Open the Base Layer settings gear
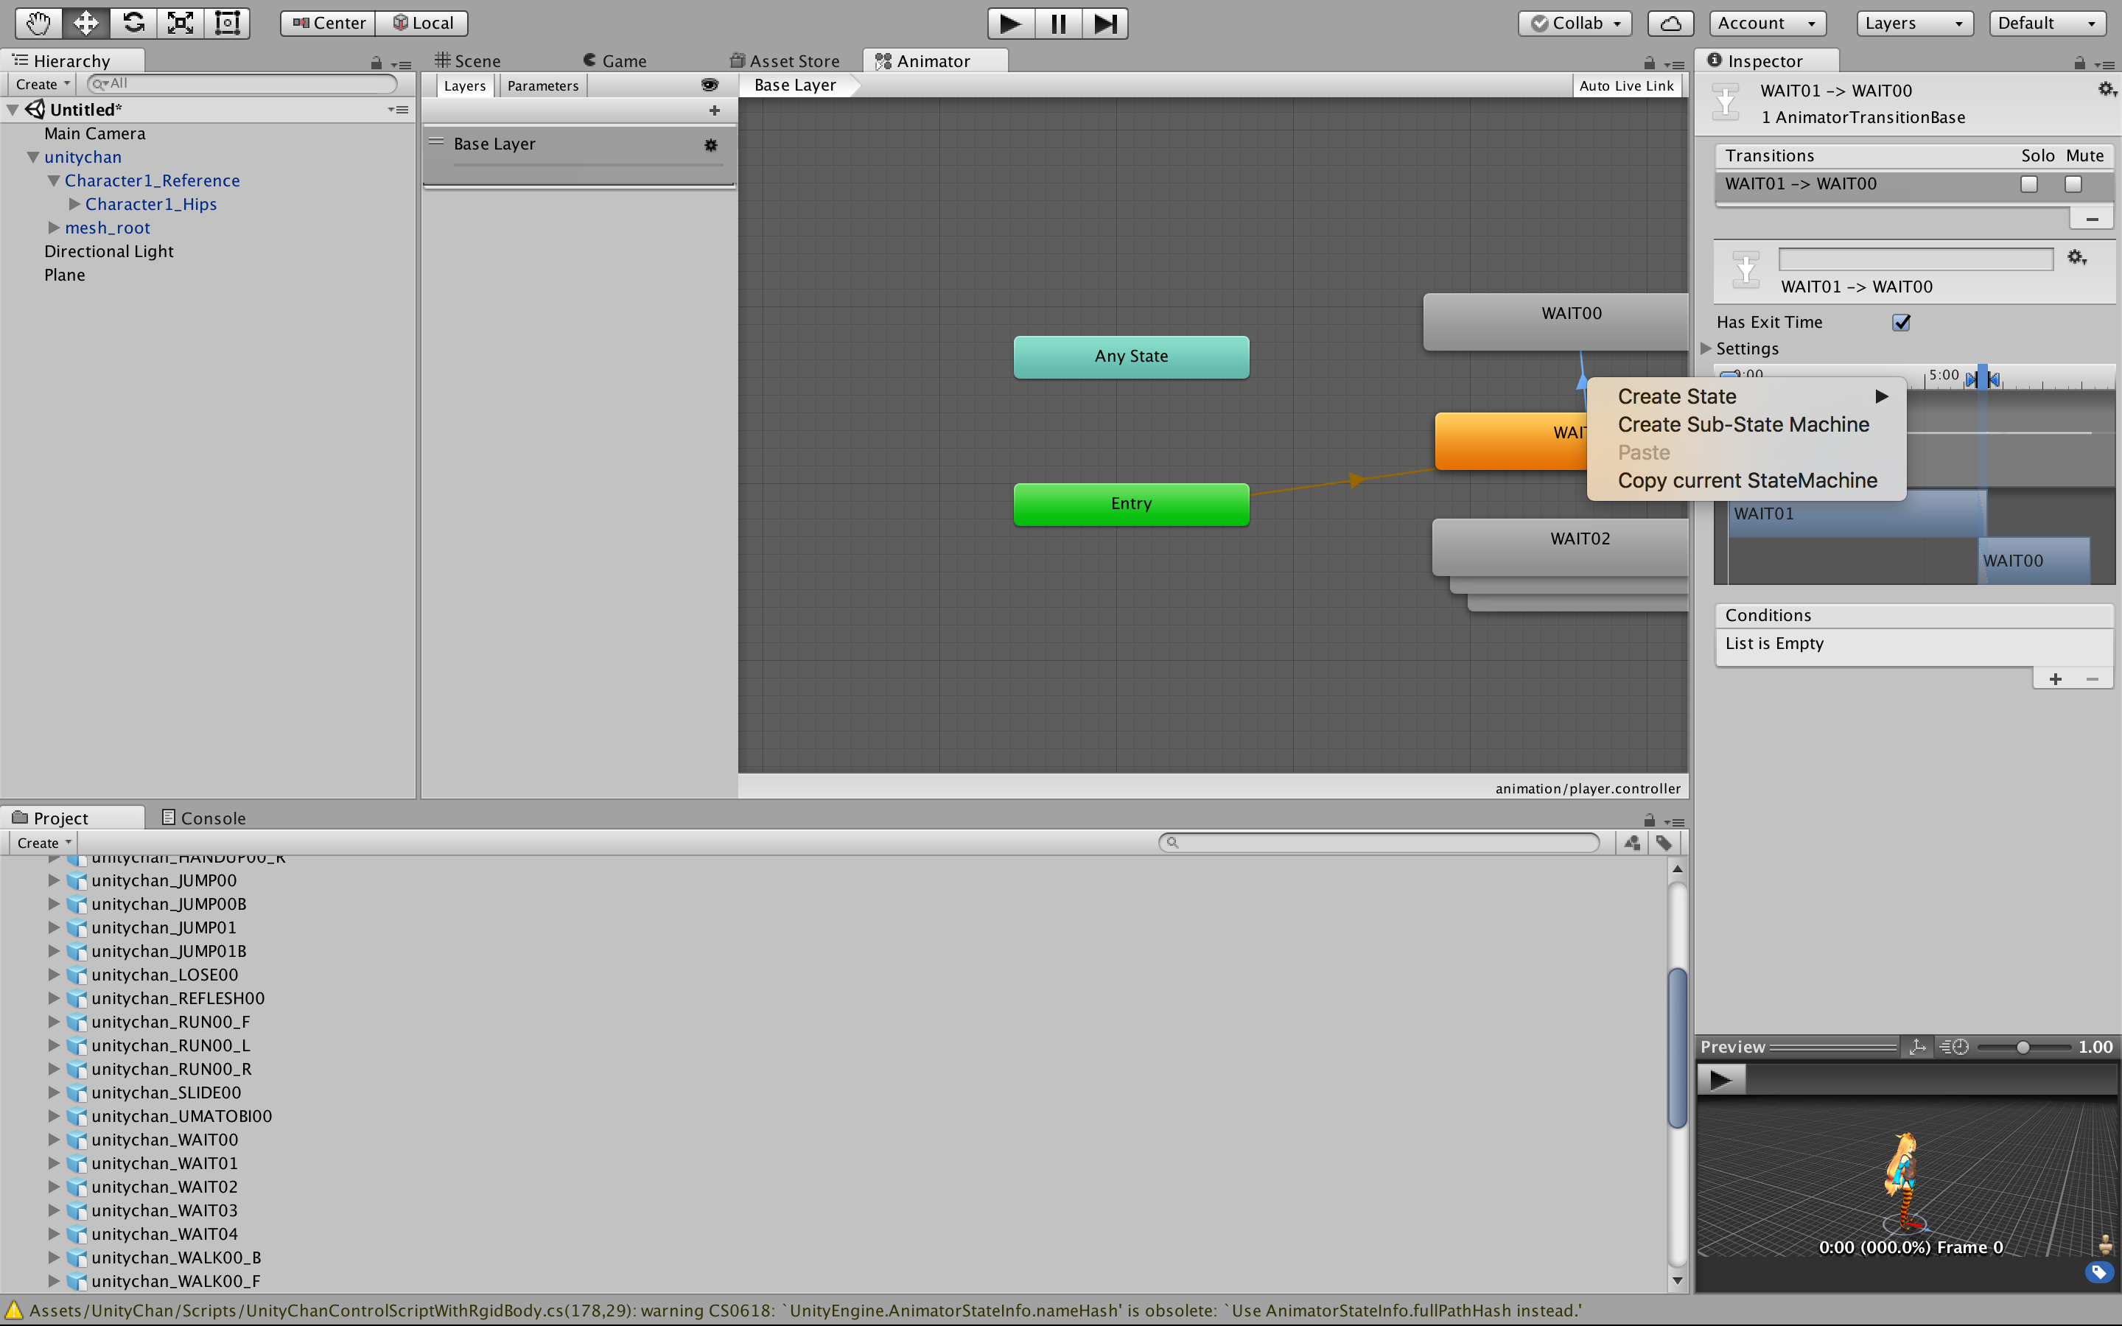2122x1326 pixels. pos(710,144)
